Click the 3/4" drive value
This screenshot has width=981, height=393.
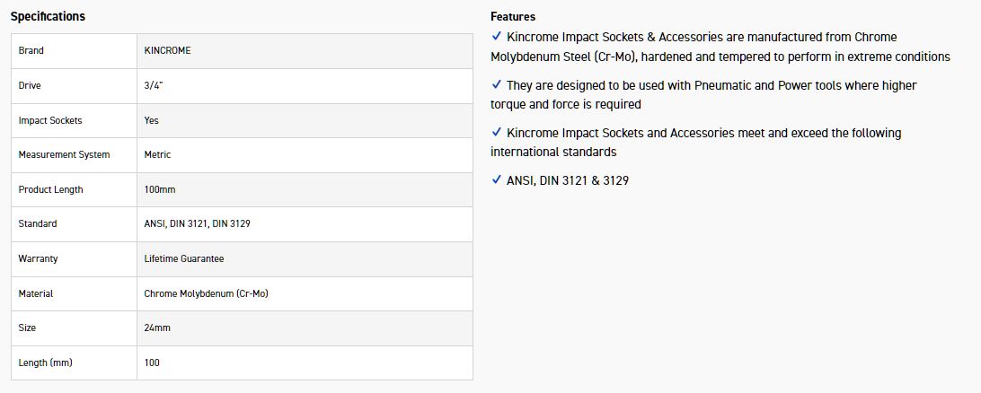154,85
